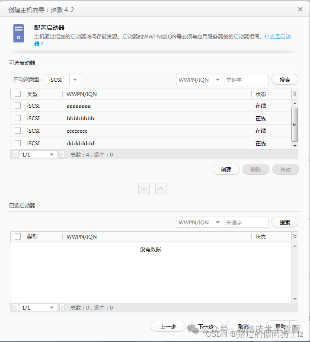
Task: Check the checkbox for initiator dddddddd
Action: coord(18,143)
